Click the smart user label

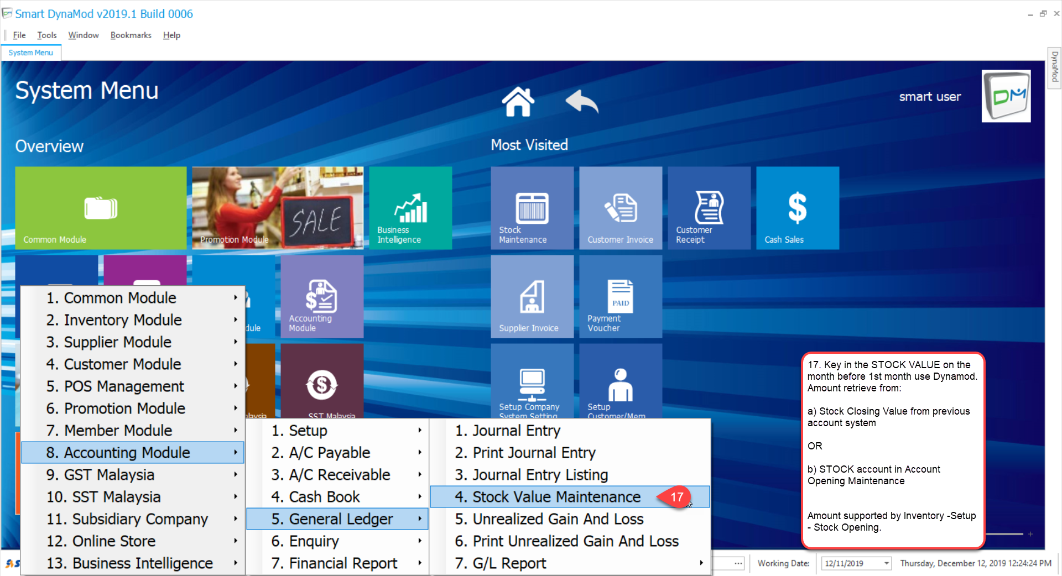coord(930,97)
